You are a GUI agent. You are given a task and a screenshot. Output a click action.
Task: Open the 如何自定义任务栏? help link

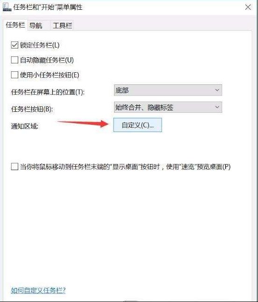(x=38, y=290)
